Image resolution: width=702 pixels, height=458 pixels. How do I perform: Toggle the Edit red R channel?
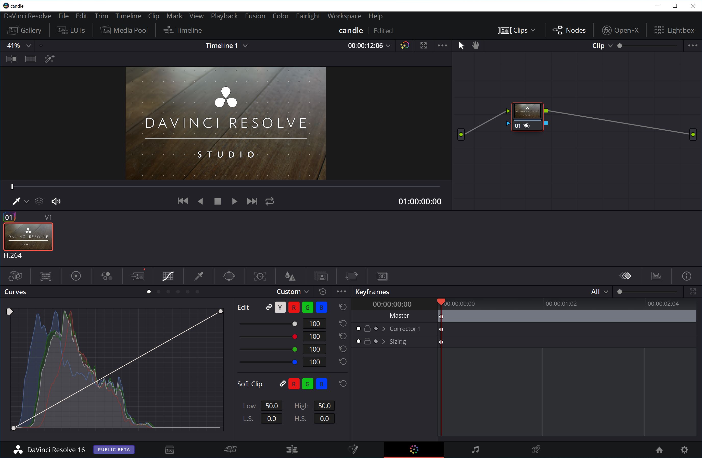(x=294, y=307)
